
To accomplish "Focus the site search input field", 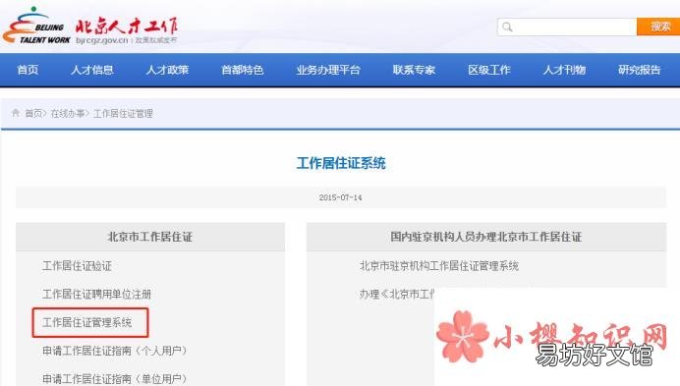I will (x=567, y=27).
